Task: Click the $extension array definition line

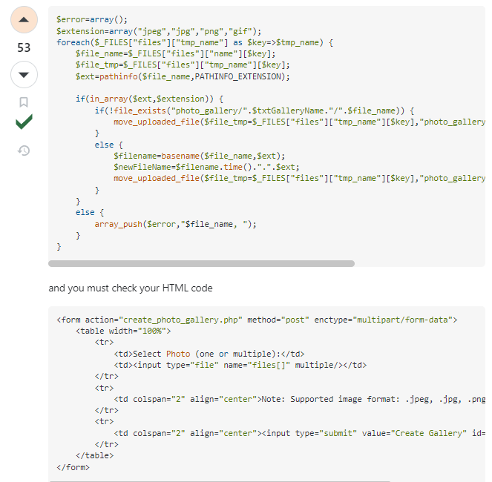Action: [x=158, y=31]
